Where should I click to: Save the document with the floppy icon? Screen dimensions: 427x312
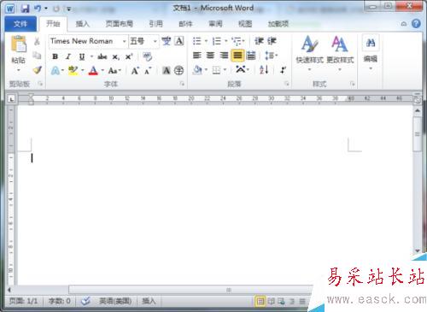tap(25, 9)
